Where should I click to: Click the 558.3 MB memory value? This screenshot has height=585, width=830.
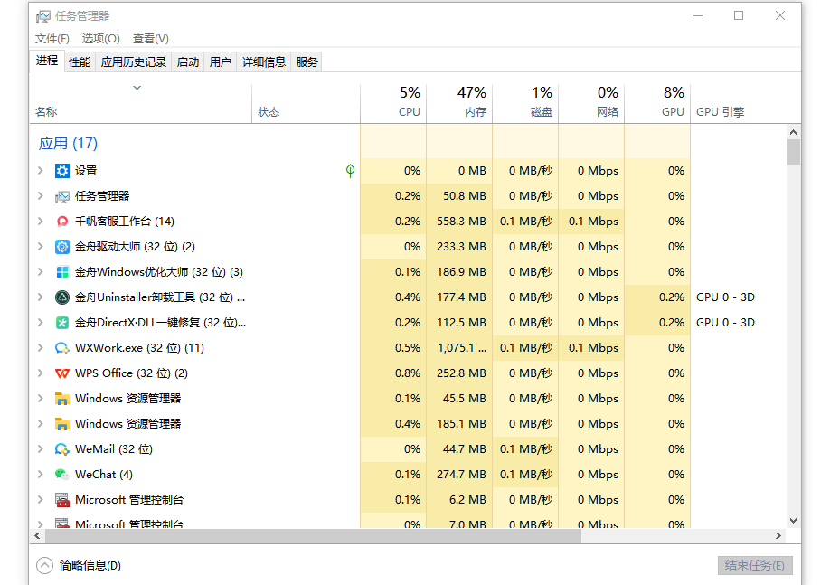pos(461,222)
